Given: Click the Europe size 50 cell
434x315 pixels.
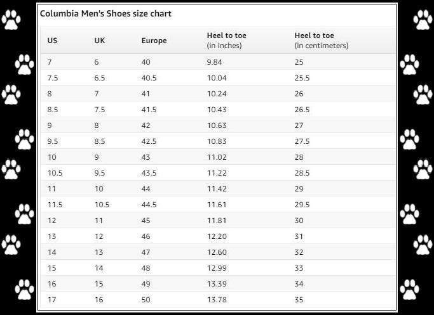Looking at the screenshot, I should click(146, 300).
